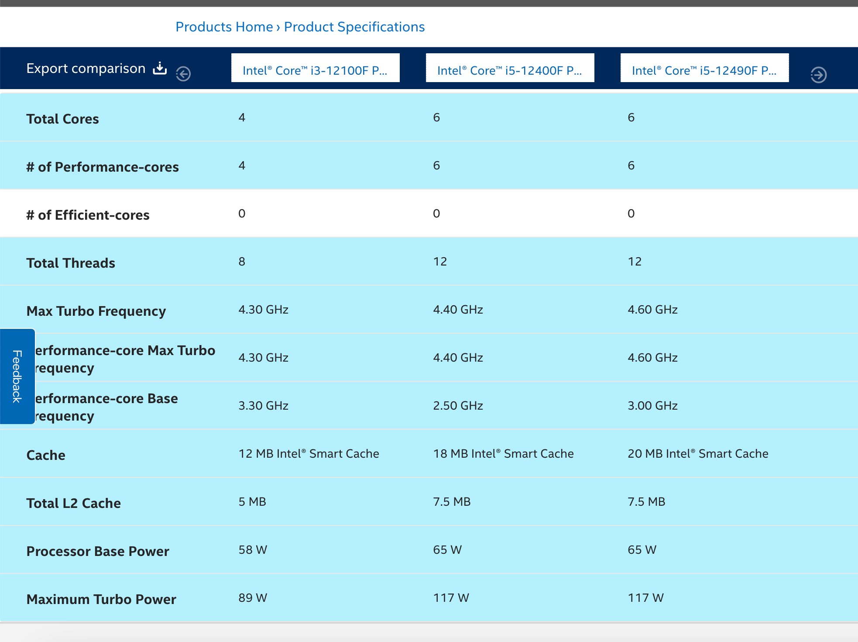Click the 8 total threads value

point(242,262)
